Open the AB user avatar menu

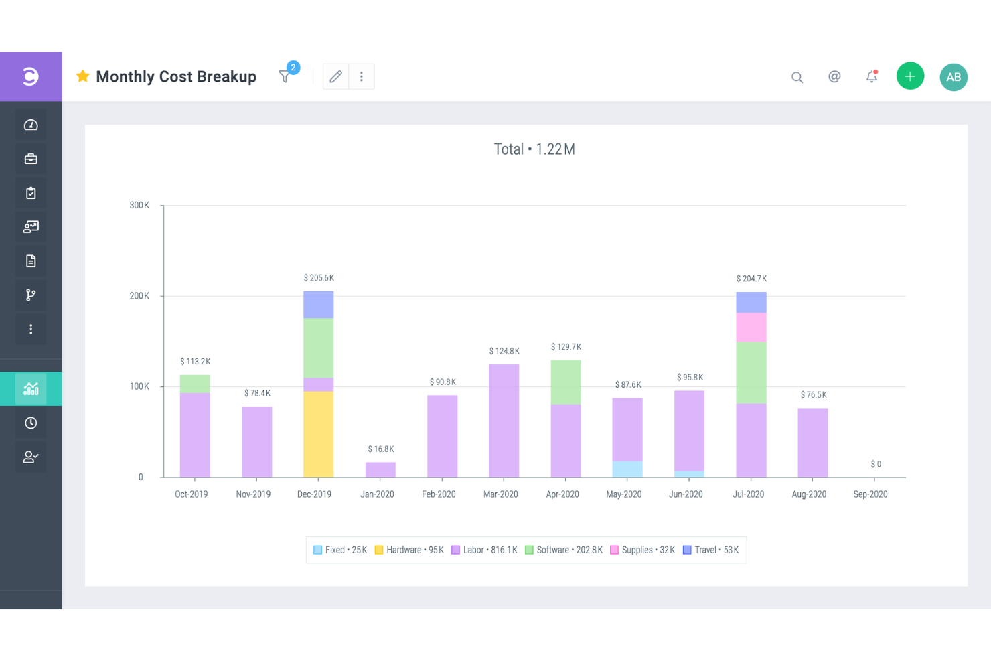[954, 77]
